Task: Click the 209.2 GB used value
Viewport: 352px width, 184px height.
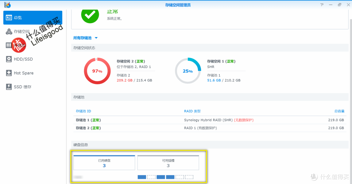Action: 125,80
